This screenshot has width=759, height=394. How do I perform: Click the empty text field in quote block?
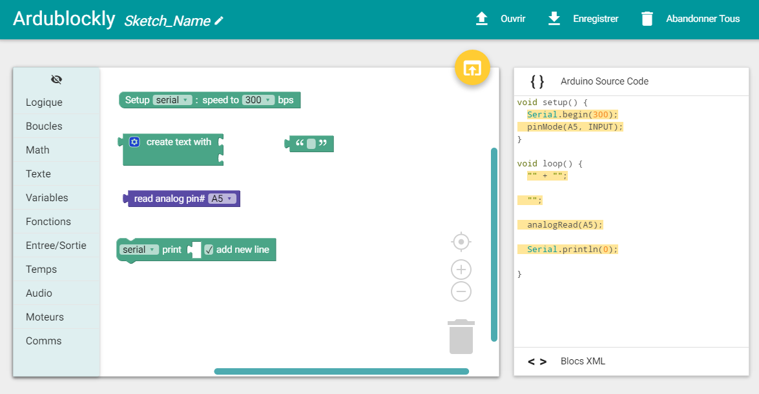(311, 144)
